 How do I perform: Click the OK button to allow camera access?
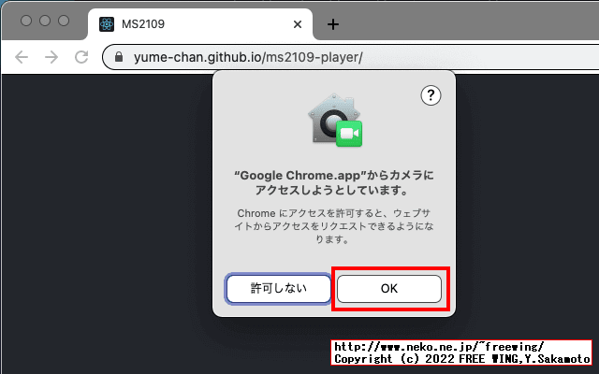click(389, 289)
